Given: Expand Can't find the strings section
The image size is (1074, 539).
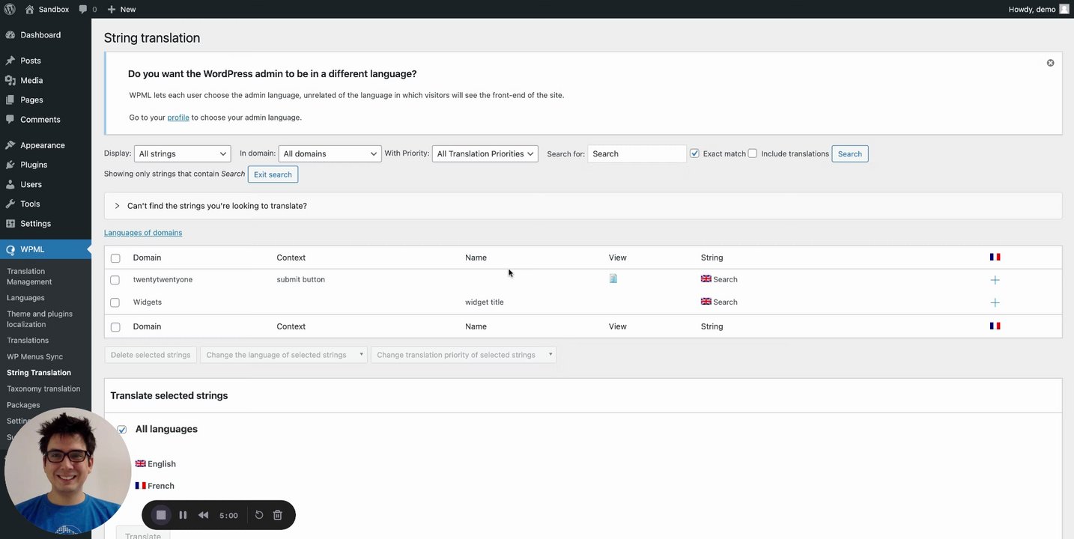Looking at the screenshot, I should click(x=118, y=206).
